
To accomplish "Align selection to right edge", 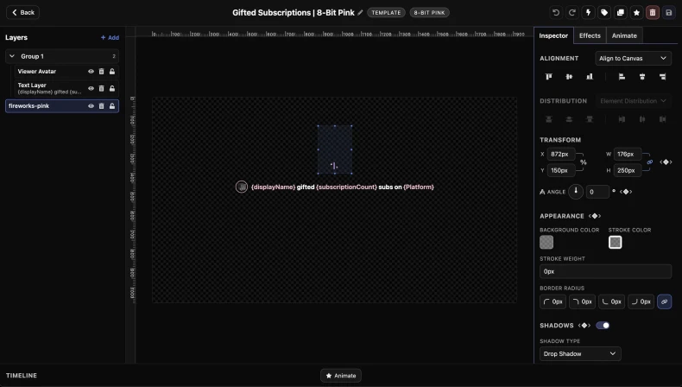I will click(x=662, y=77).
